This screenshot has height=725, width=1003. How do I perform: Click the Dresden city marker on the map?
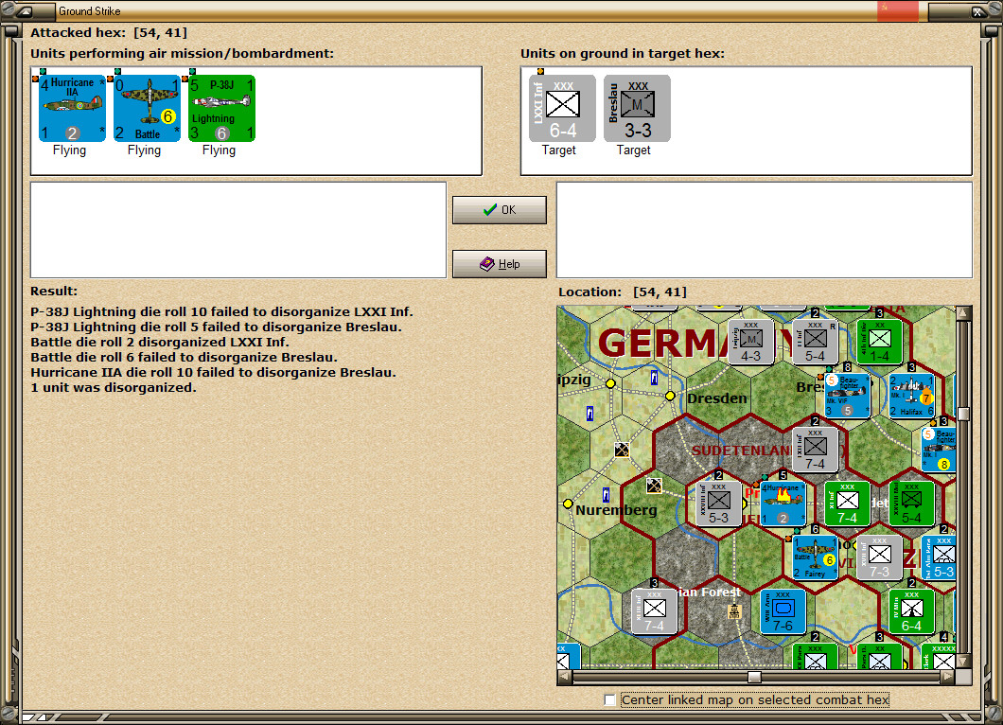670,396
